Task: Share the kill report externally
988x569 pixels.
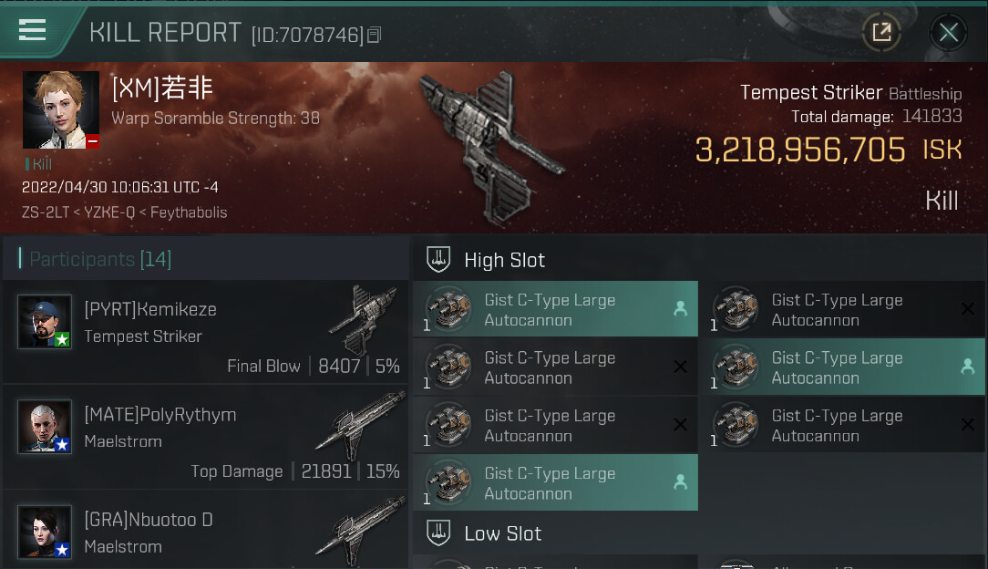Action: point(881,32)
